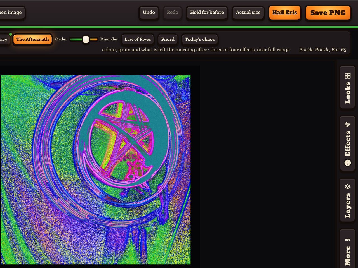Open the Effects side panel tab

click(347, 143)
